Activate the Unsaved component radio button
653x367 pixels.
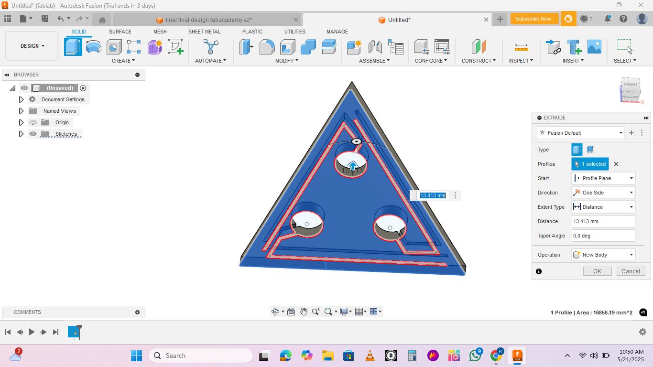pyautogui.click(x=83, y=88)
